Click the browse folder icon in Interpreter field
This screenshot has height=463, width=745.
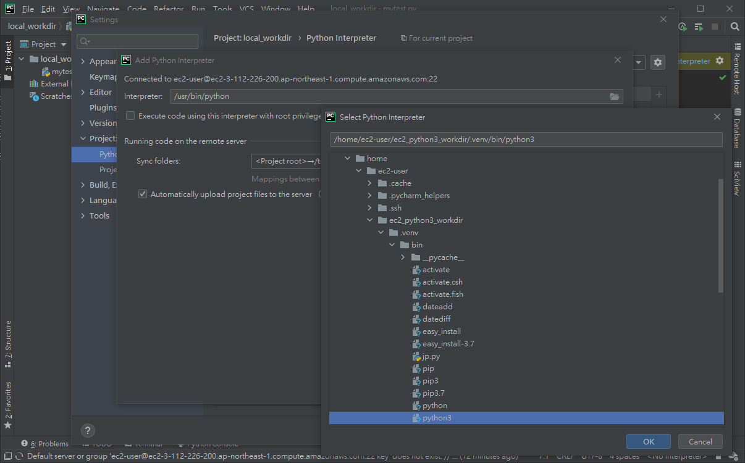click(x=615, y=96)
